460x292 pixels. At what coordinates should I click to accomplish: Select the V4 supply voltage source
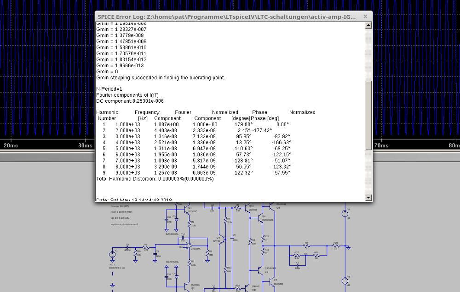(345, 214)
